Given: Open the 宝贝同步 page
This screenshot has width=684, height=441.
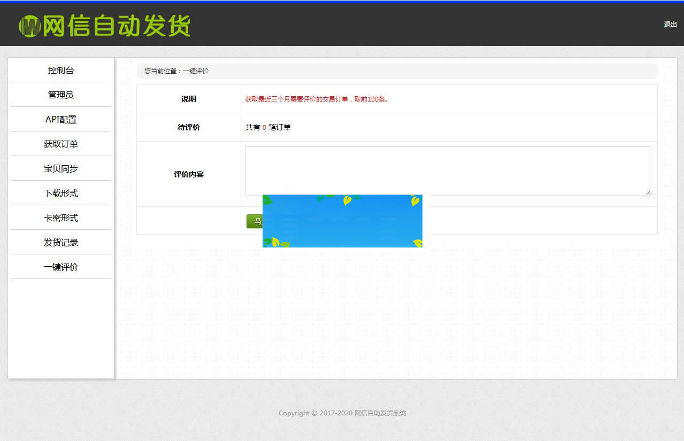Looking at the screenshot, I should 60,168.
